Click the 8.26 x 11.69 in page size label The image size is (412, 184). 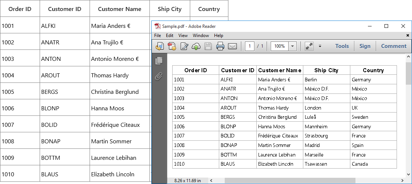point(188,181)
